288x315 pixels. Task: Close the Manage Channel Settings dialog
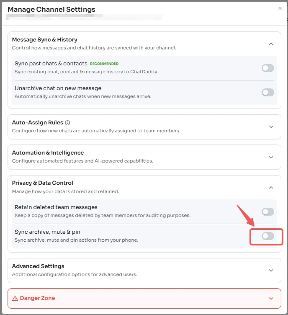coord(280,8)
